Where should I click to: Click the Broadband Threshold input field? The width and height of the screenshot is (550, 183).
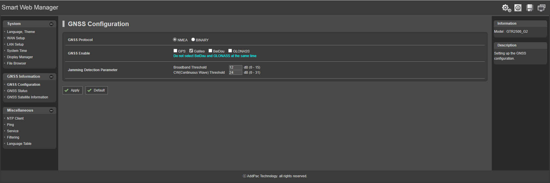pos(235,67)
